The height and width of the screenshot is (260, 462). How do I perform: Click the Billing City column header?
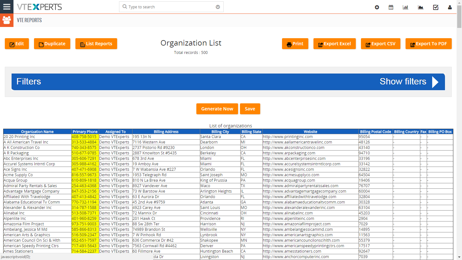[220, 132]
